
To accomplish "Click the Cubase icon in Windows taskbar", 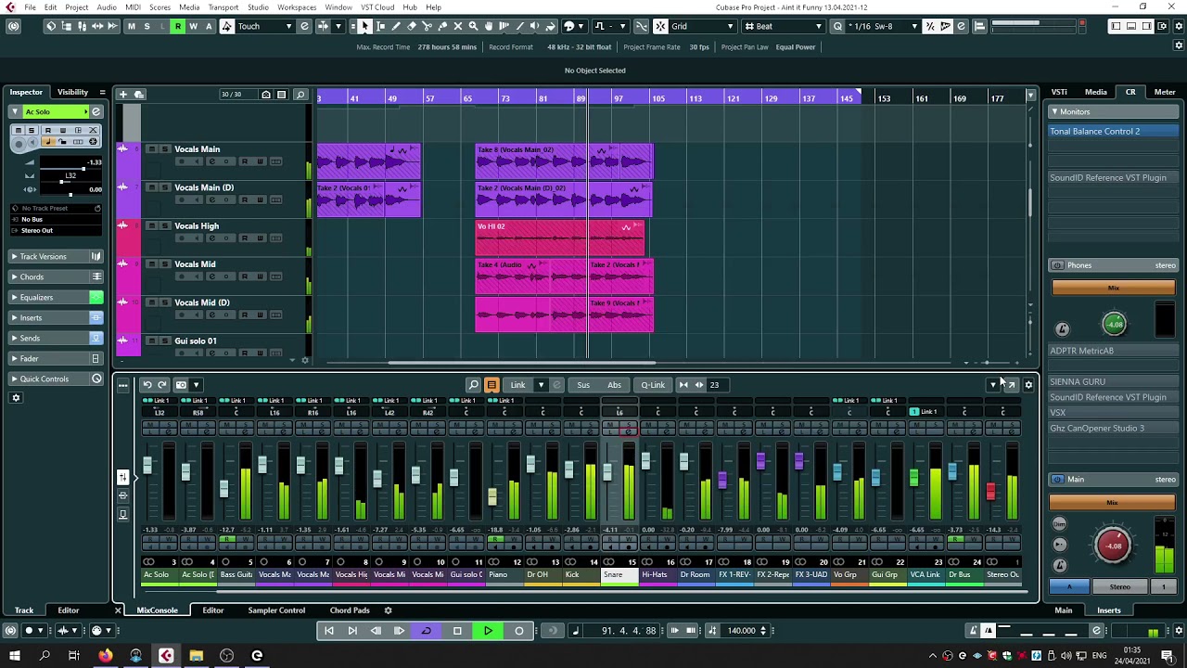I will (x=166, y=656).
